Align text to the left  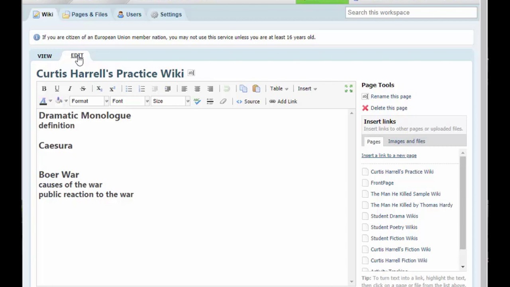[x=184, y=88]
